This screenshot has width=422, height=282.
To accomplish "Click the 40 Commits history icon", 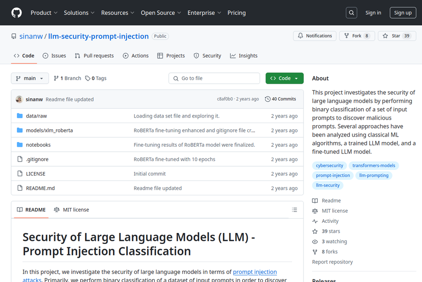I will (x=268, y=99).
